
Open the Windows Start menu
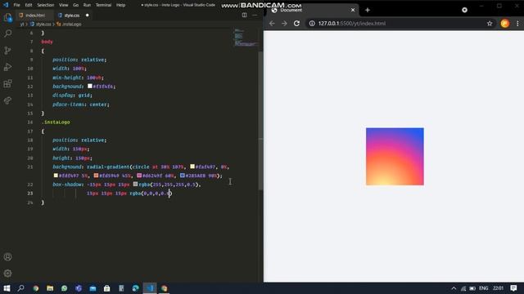click(7, 288)
